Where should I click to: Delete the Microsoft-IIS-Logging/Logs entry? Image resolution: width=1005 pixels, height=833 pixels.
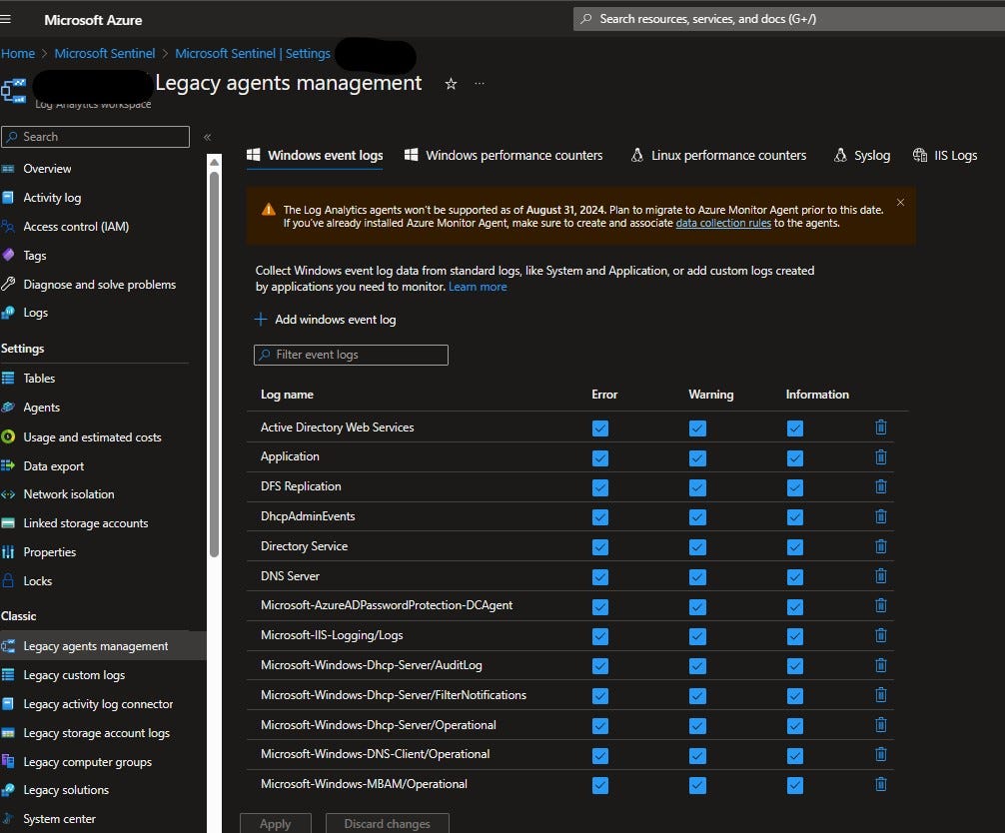point(881,635)
